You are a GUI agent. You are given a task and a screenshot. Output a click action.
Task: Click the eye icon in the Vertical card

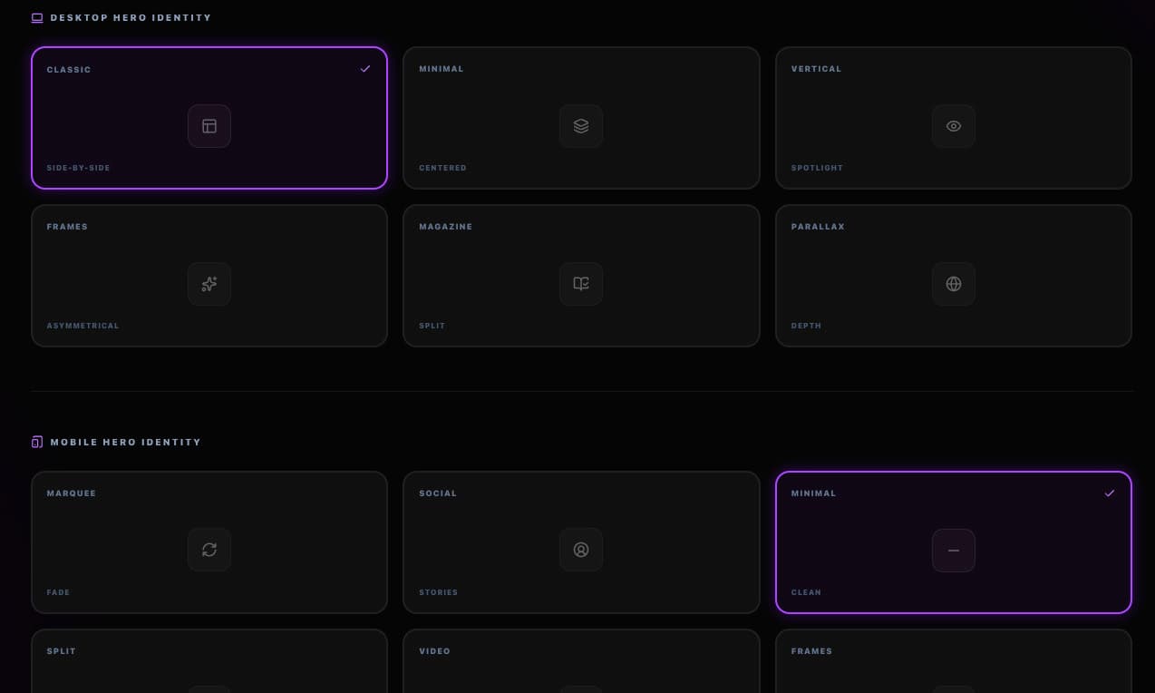click(x=954, y=126)
